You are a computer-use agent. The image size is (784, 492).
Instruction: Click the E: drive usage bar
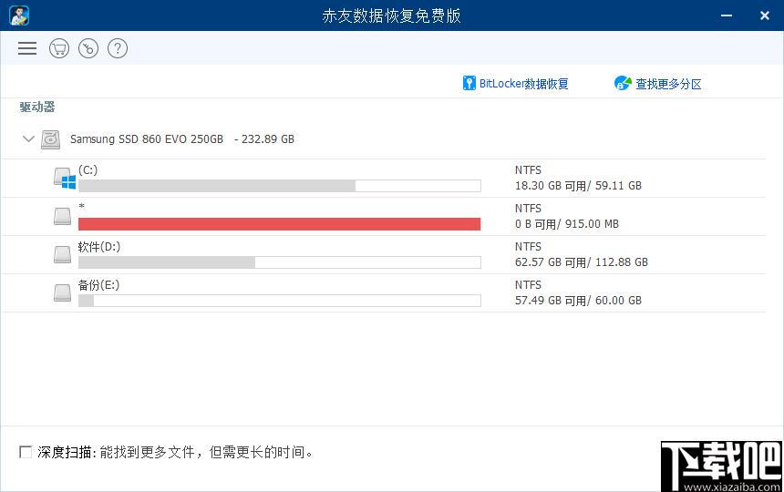(280, 301)
